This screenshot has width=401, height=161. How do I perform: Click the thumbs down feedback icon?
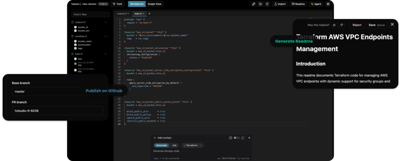[x=341, y=25]
